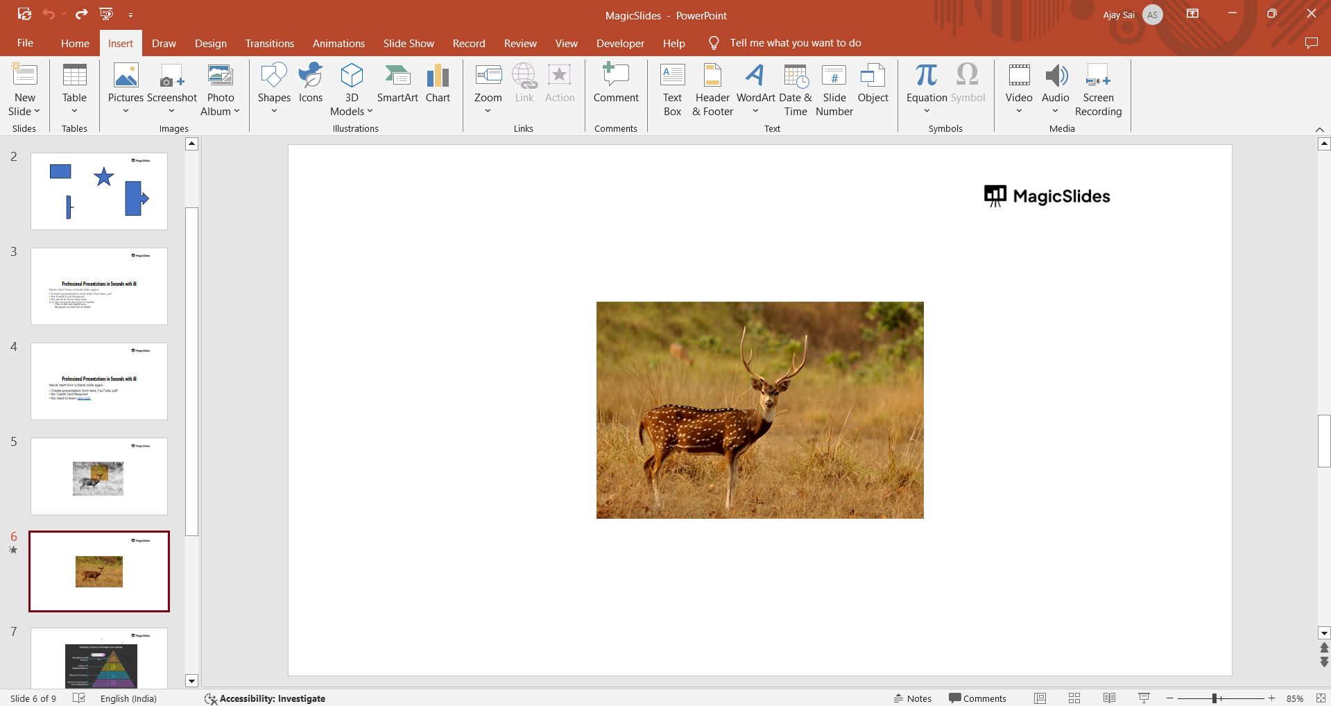Start a Screen Recording
This screenshot has width=1331, height=706.
tap(1098, 90)
